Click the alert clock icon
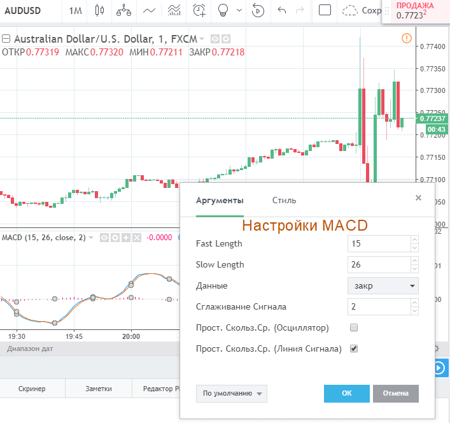This screenshot has height=423, width=450. click(200, 10)
